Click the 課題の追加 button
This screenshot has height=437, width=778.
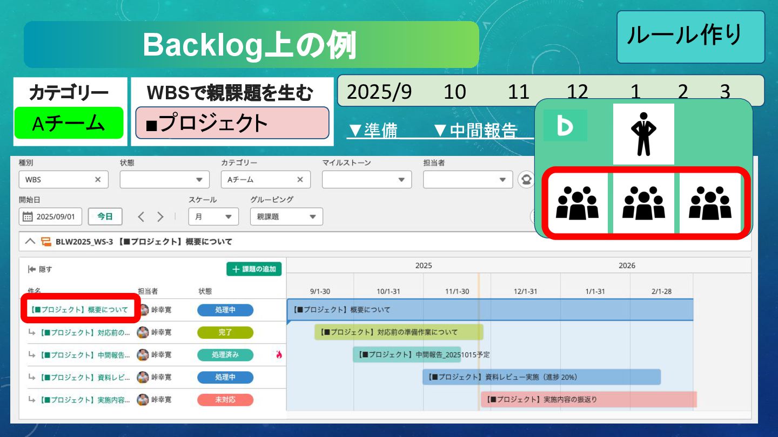254,269
